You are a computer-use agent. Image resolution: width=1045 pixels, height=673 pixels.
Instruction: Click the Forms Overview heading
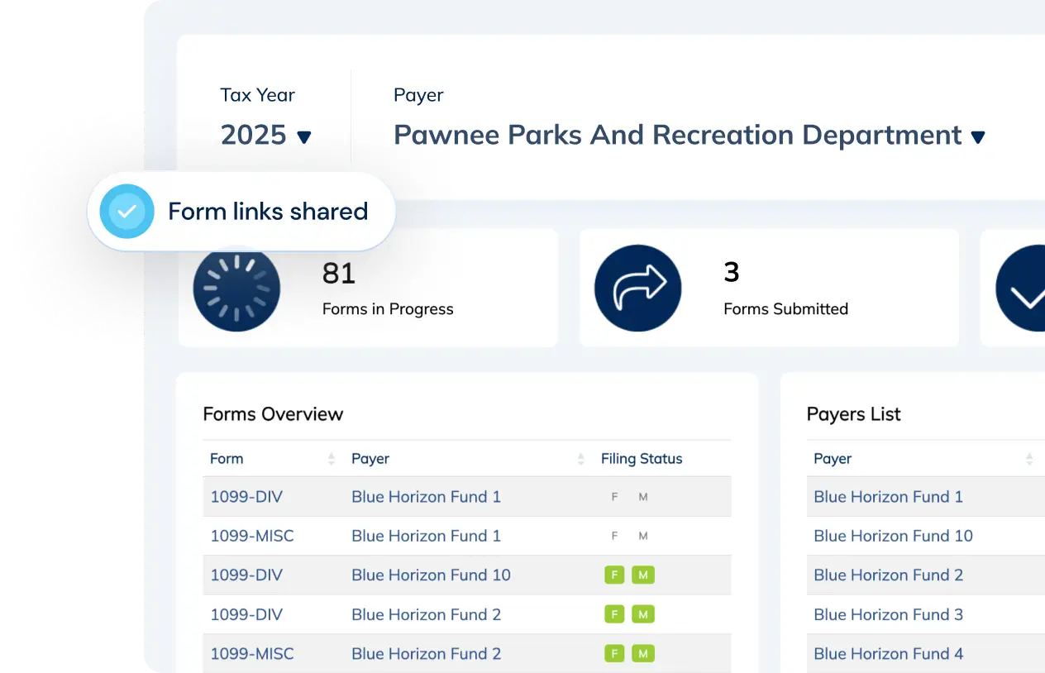(x=273, y=414)
